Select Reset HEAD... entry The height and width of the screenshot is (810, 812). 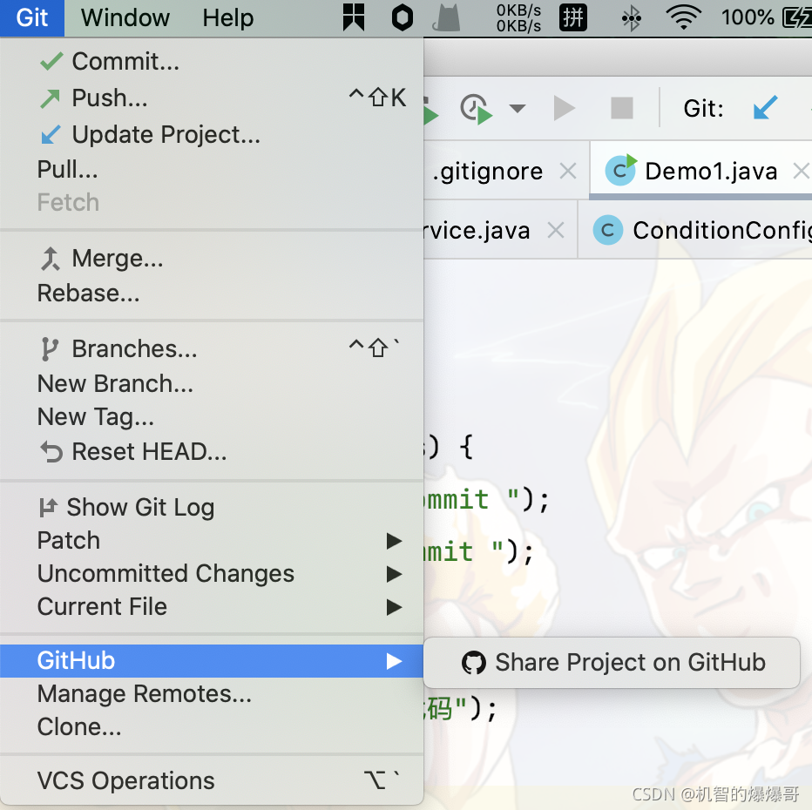click(x=212, y=451)
